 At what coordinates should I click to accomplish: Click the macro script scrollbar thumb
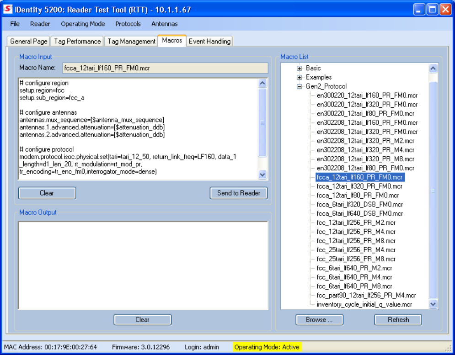[x=262, y=122]
